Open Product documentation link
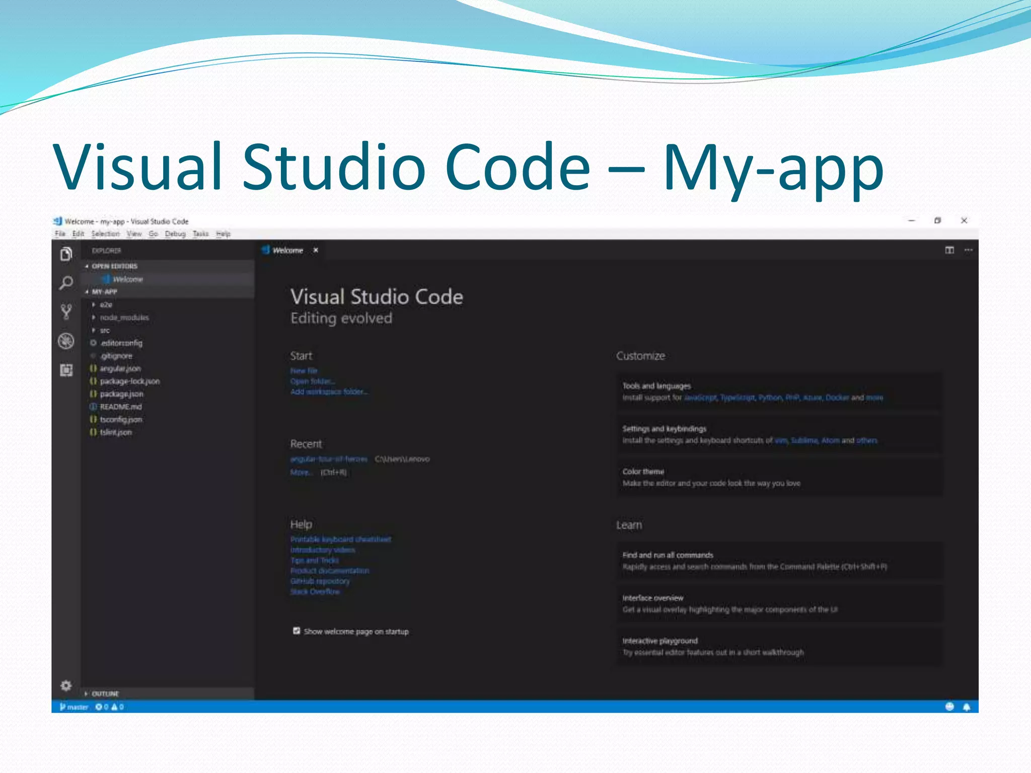Viewport: 1031px width, 773px height. (x=330, y=571)
